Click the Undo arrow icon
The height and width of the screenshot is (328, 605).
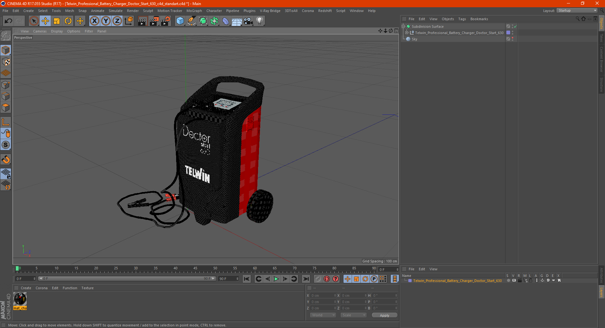click(9, 21)
